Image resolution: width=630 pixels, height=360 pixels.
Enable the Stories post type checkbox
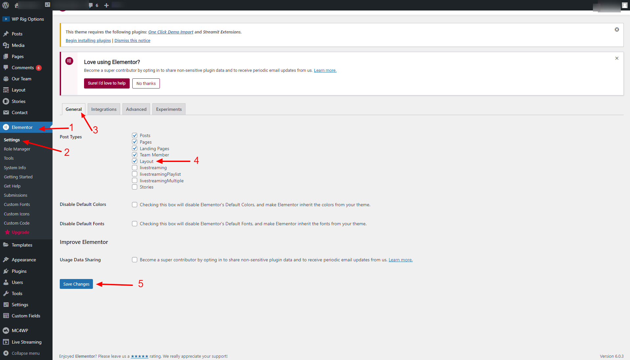(x=135, y=187)
